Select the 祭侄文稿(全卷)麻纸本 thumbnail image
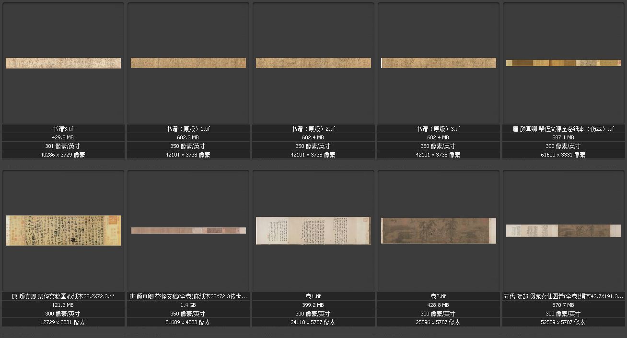The width and height of the screenshot is (627, 338). [x=188, y=231]
